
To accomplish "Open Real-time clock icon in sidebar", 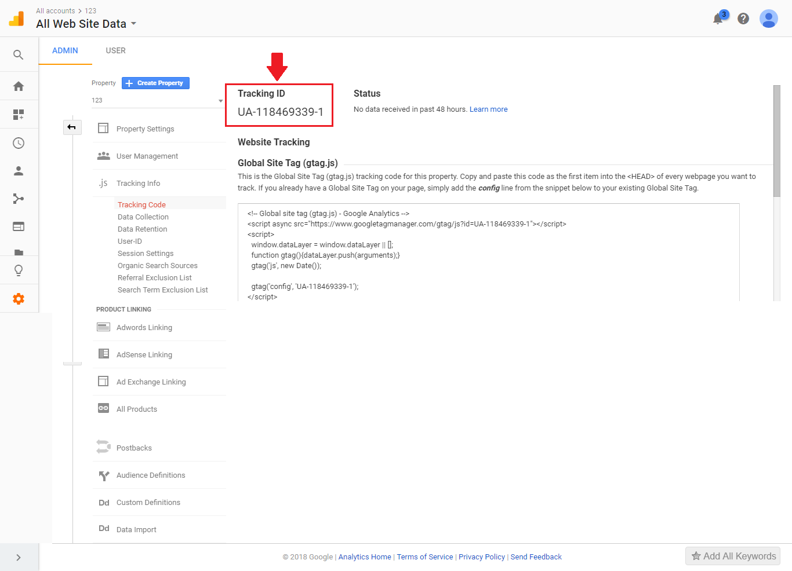I will 19,143.
